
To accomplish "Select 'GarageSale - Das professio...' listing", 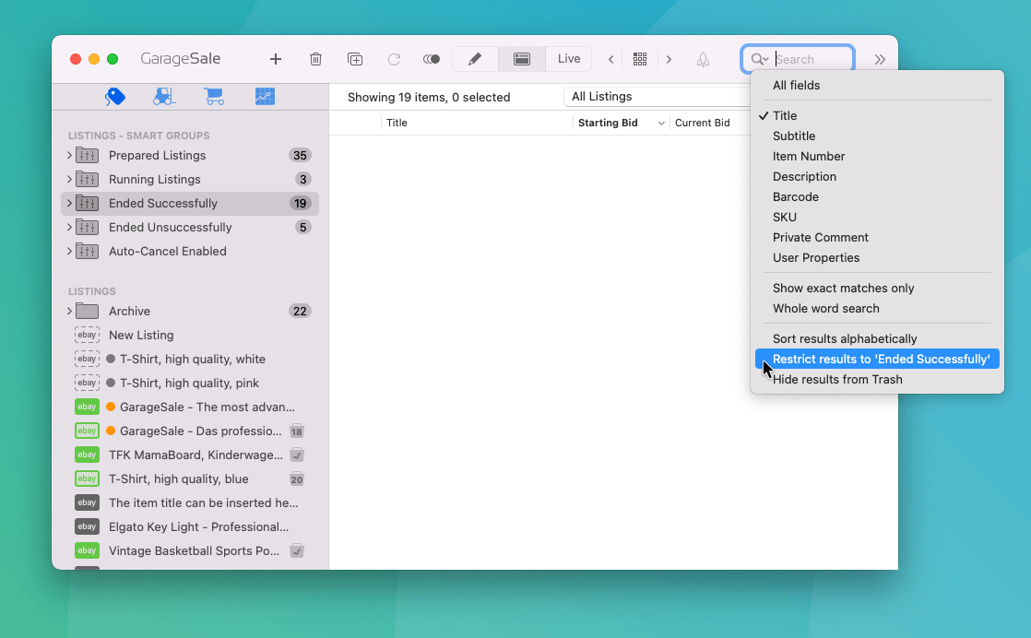I will pyautogui.click(x=190, y=431).
